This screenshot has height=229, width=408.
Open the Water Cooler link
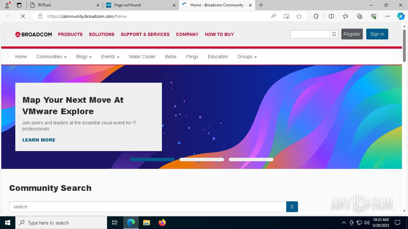coord(142,57)
